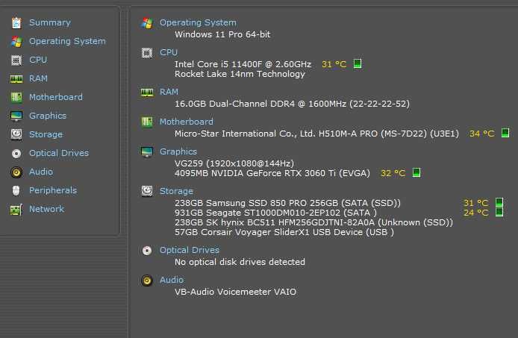The image size is (518, 338).
Task: Click the Storage section heading
Action: click(x=176, y=191)
